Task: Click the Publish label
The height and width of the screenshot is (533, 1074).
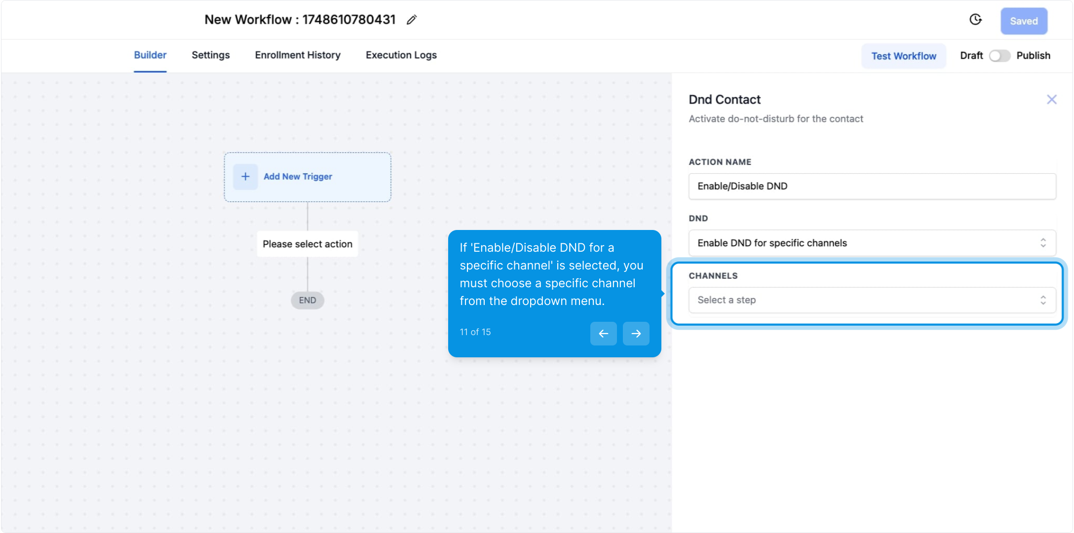Action: point(1033,56)
